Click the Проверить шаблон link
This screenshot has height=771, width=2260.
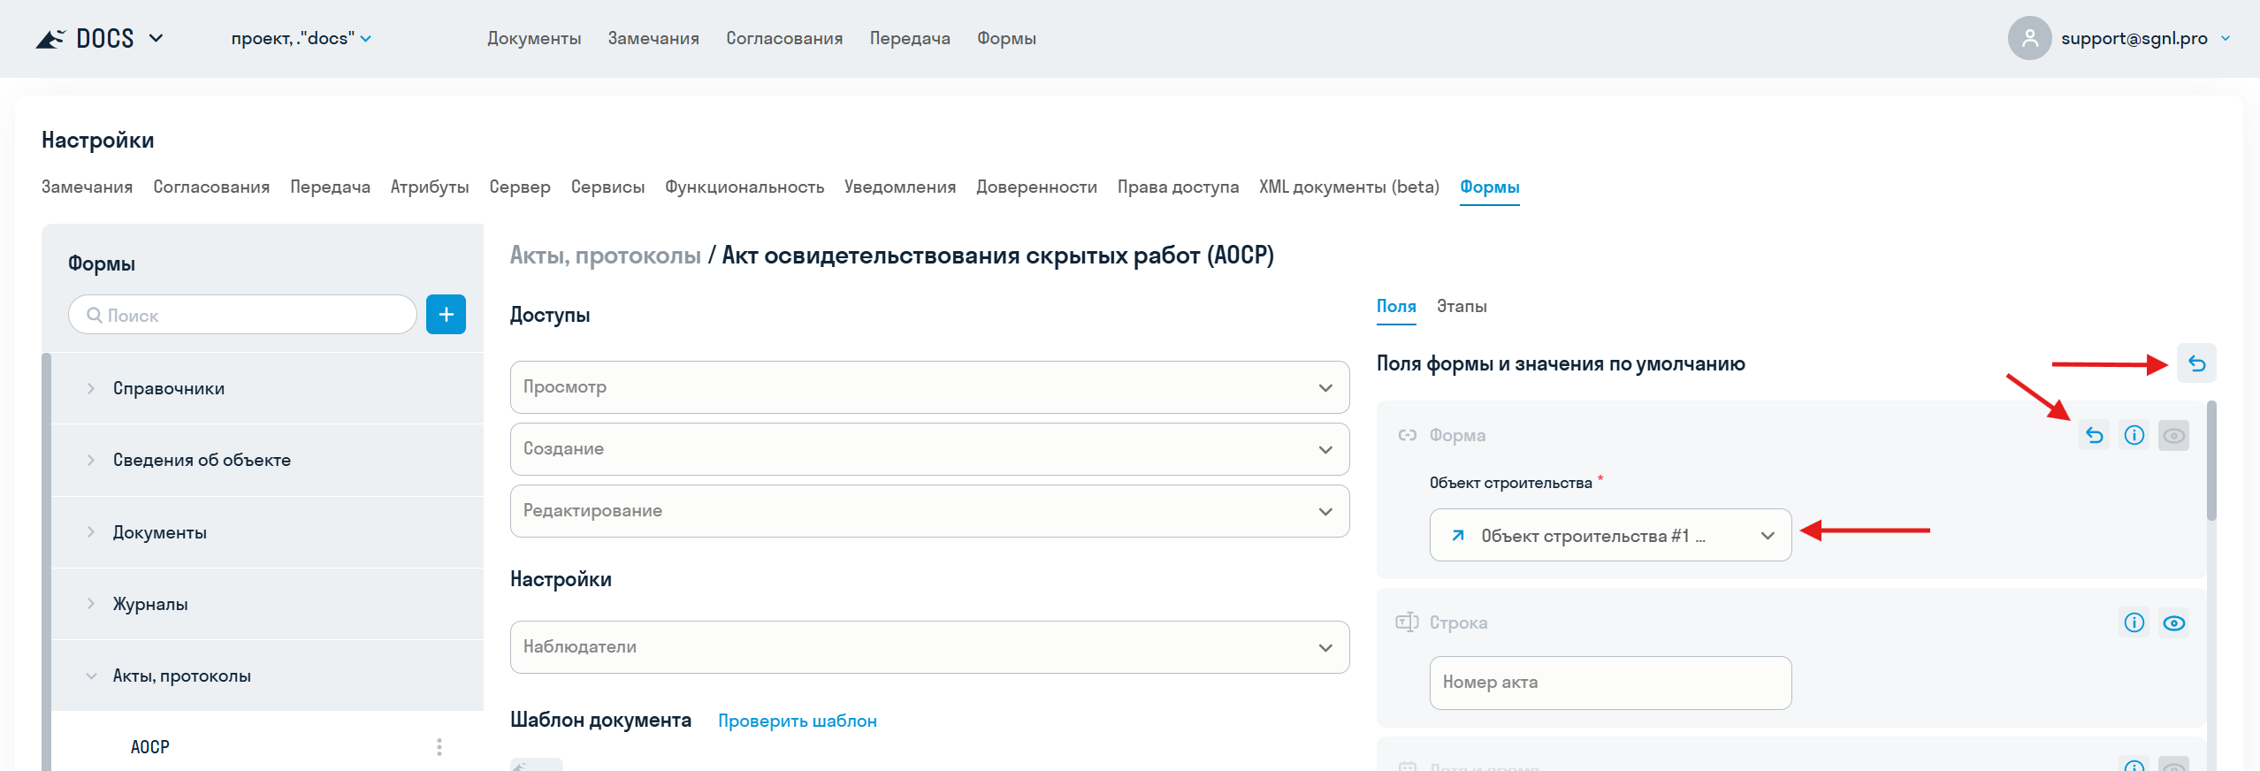pyautogui.click(x=798, y=721)
